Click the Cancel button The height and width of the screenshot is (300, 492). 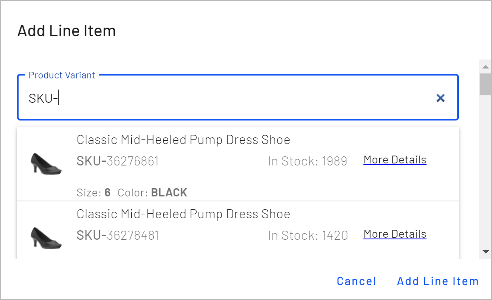coord(357,281)
